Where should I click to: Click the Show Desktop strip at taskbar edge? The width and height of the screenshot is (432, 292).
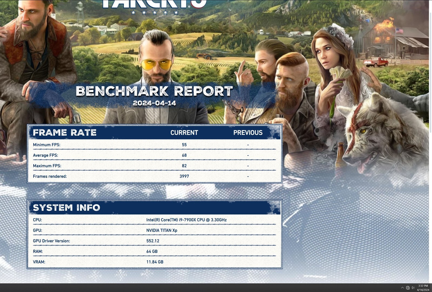point(431,288)
